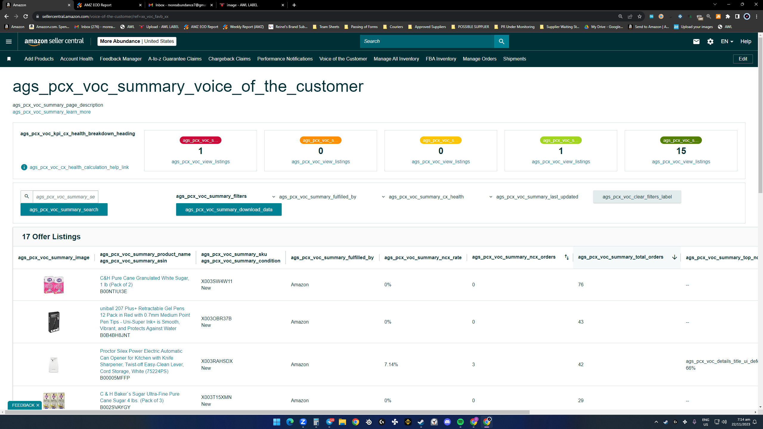
Task: View listings under the card showing 15
Action: pos(681,161)
